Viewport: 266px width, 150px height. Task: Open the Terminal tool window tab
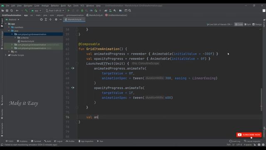(x=36, y=141)
